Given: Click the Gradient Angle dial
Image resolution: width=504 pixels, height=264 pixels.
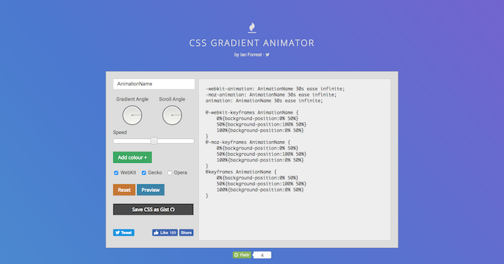Looking at the screenshot, I should (132, 115).
